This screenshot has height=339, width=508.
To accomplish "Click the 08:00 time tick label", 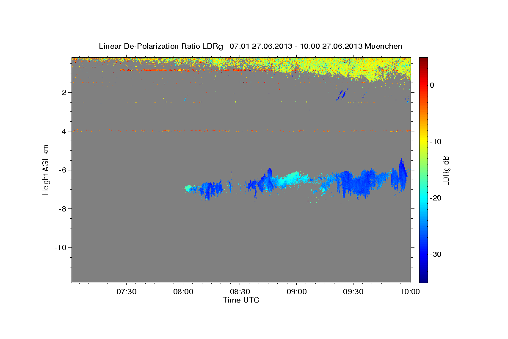I will point(183,292).
